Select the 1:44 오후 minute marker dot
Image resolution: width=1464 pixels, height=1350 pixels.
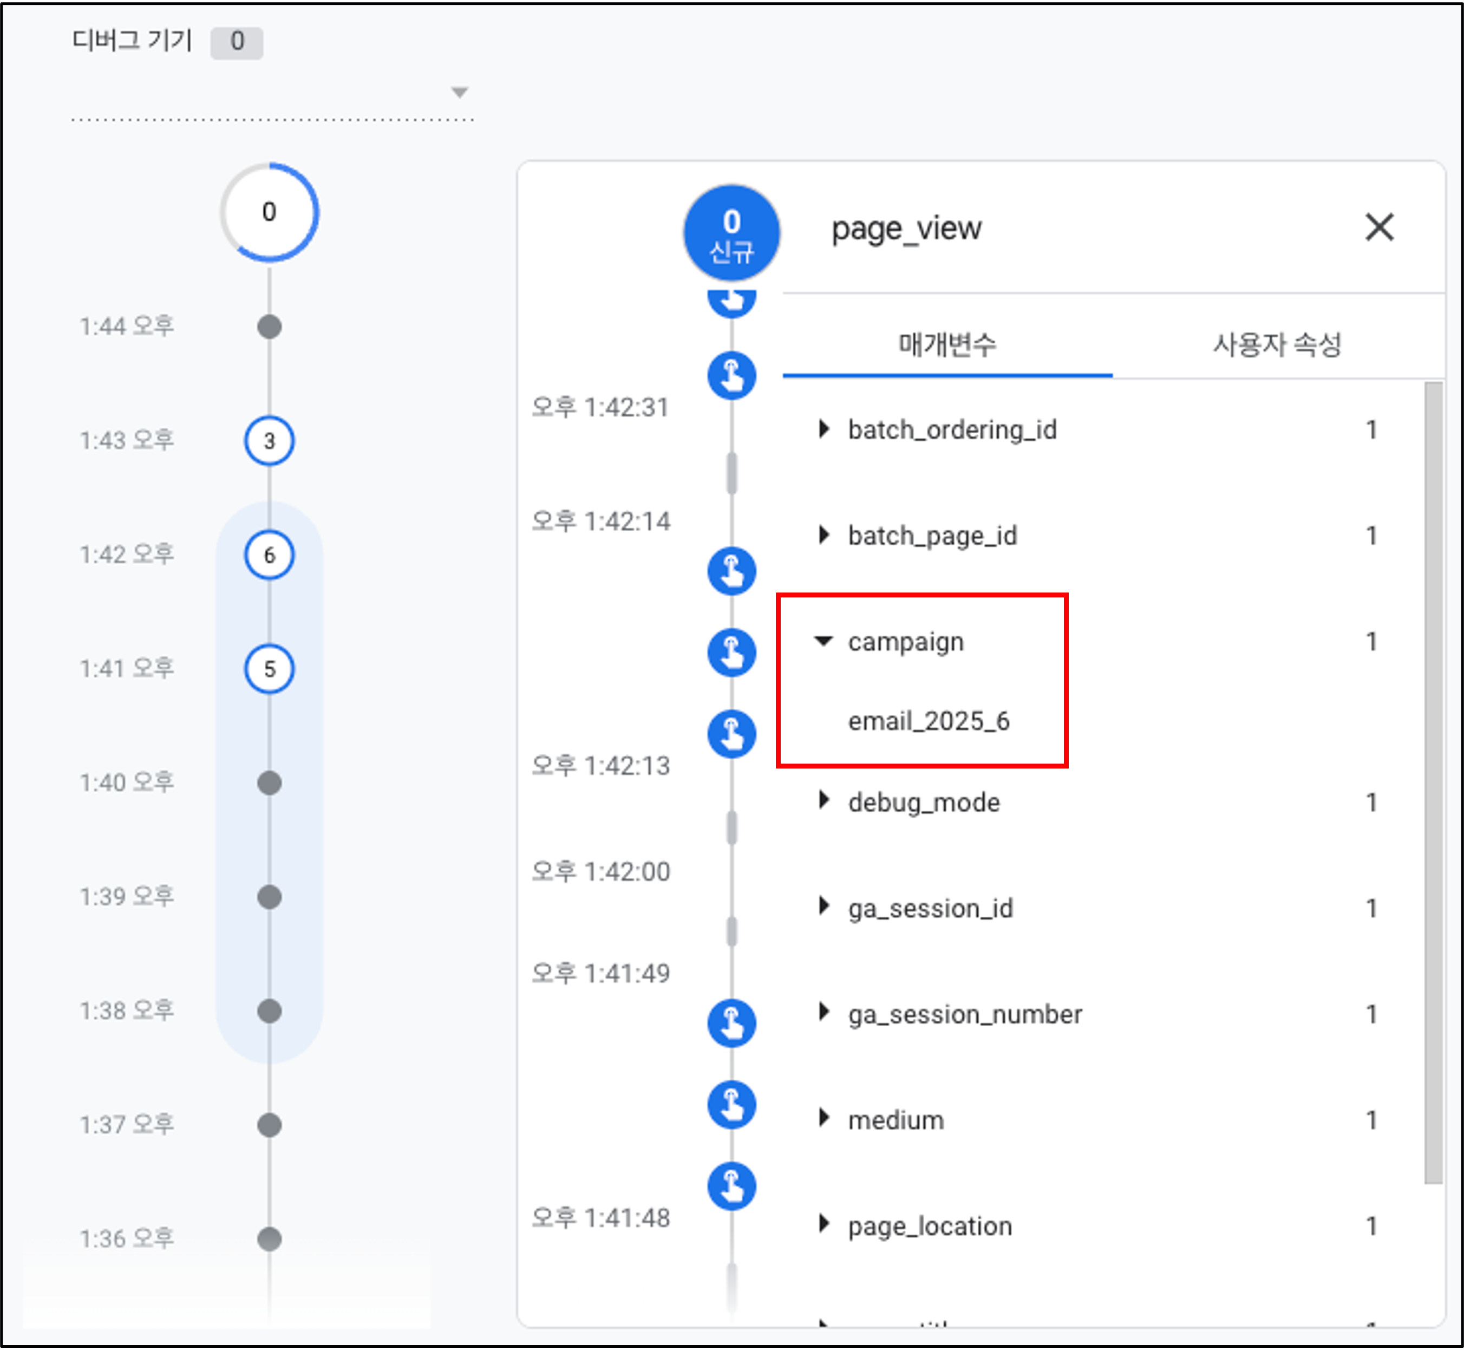pos(270,327)
